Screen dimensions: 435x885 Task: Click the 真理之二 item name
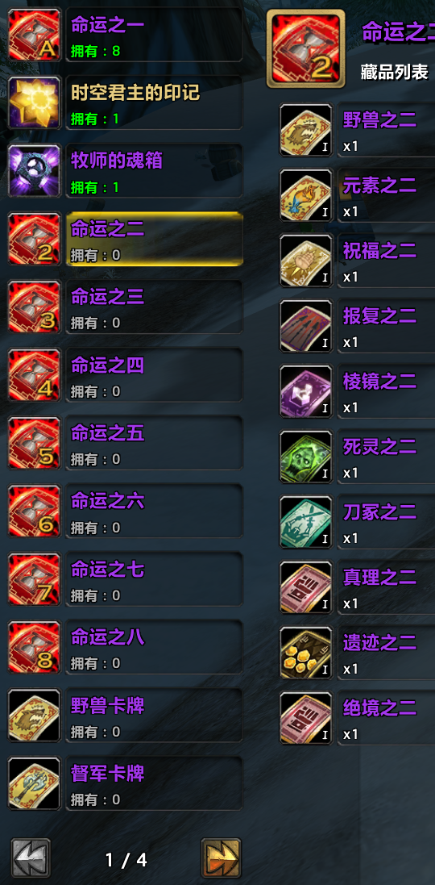click(379, 577)
